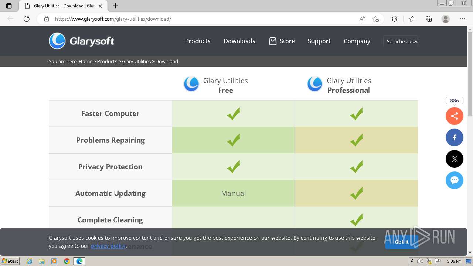The width and height of the screenshot is (473, 266).
Task: Accept cookies with Got it button
Action: click(x=402, y=242)
